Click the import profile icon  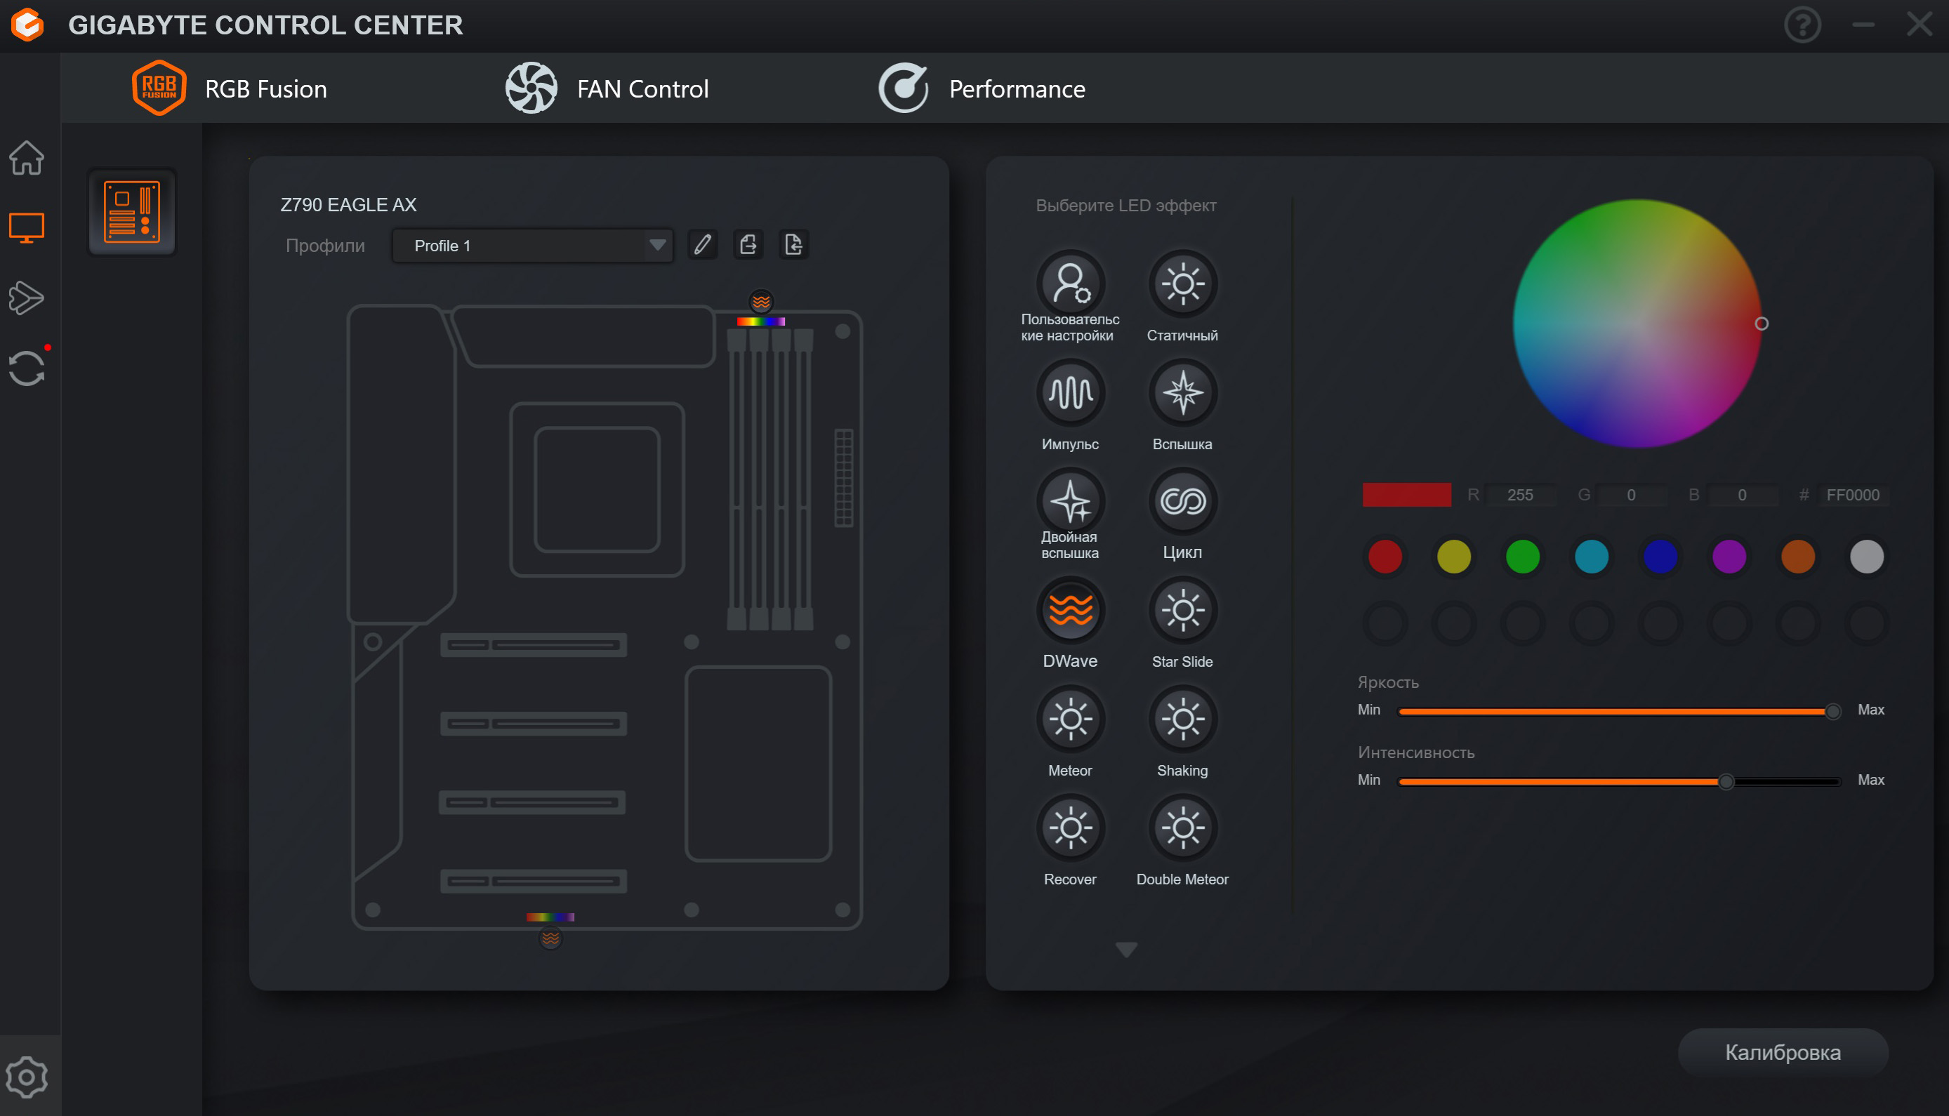793,245
